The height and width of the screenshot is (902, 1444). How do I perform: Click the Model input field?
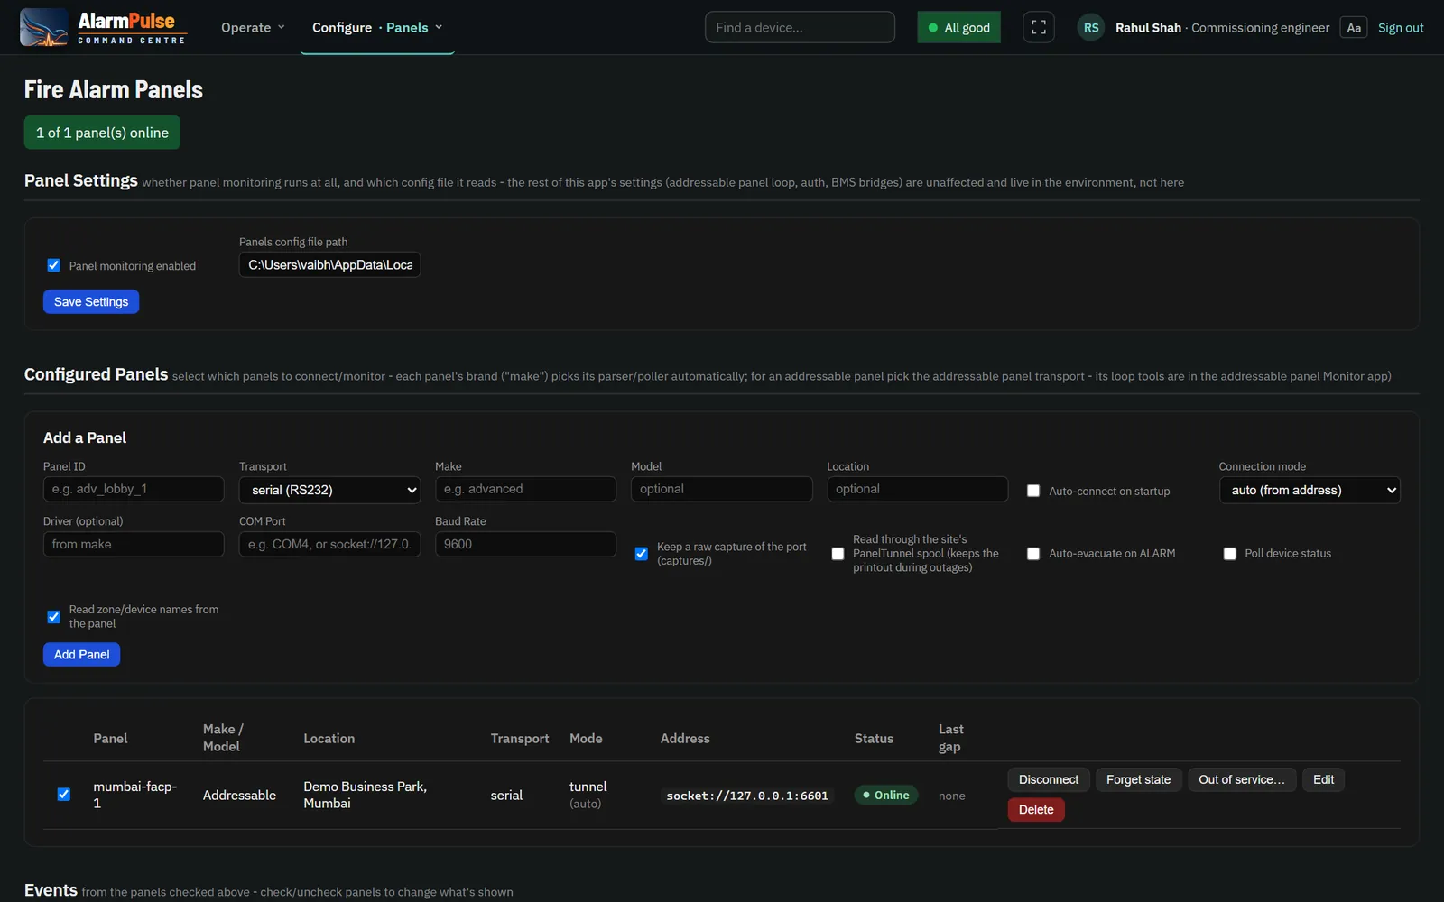pos(721,489)
